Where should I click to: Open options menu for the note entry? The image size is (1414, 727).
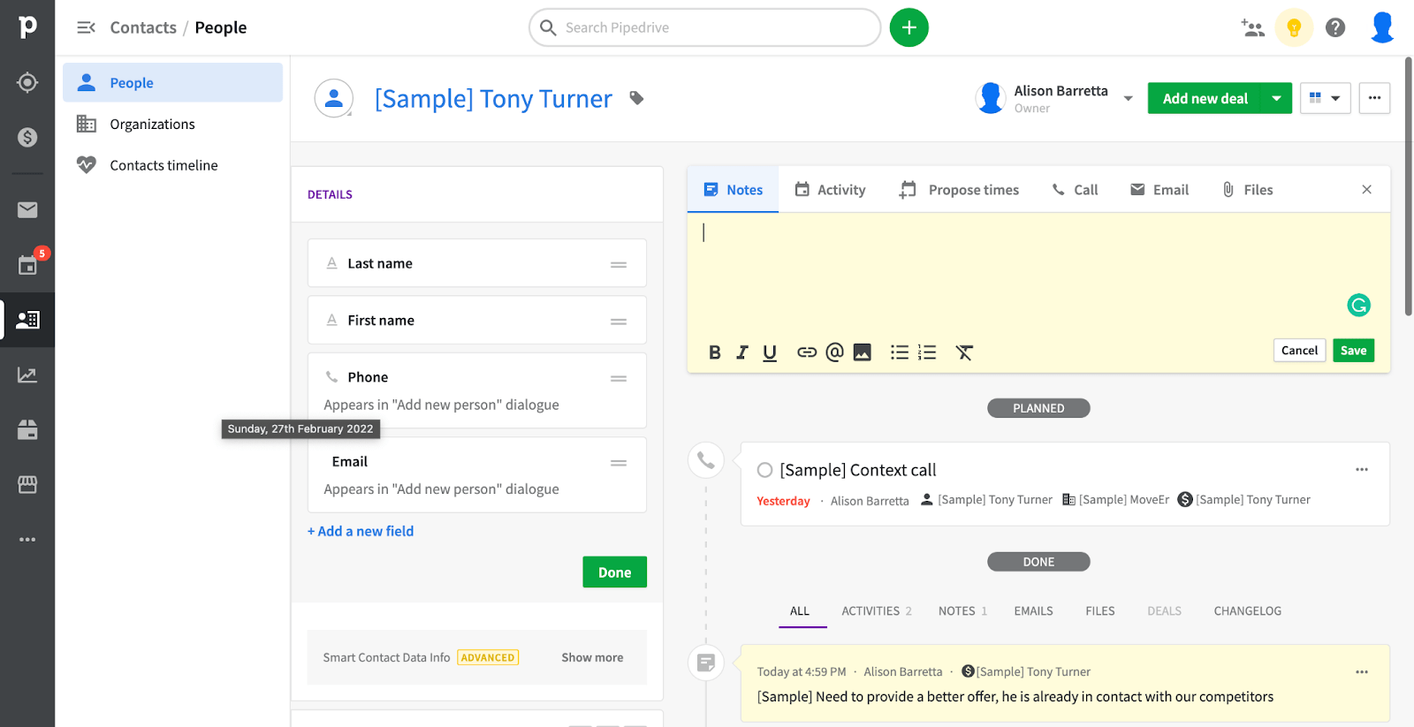pyautogui.click(x=1362, y=672)
